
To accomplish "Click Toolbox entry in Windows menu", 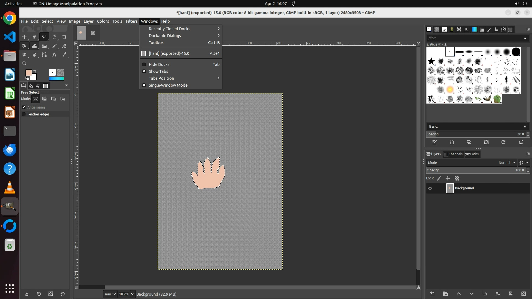I will pyautogui.click(x=156, y=43).
